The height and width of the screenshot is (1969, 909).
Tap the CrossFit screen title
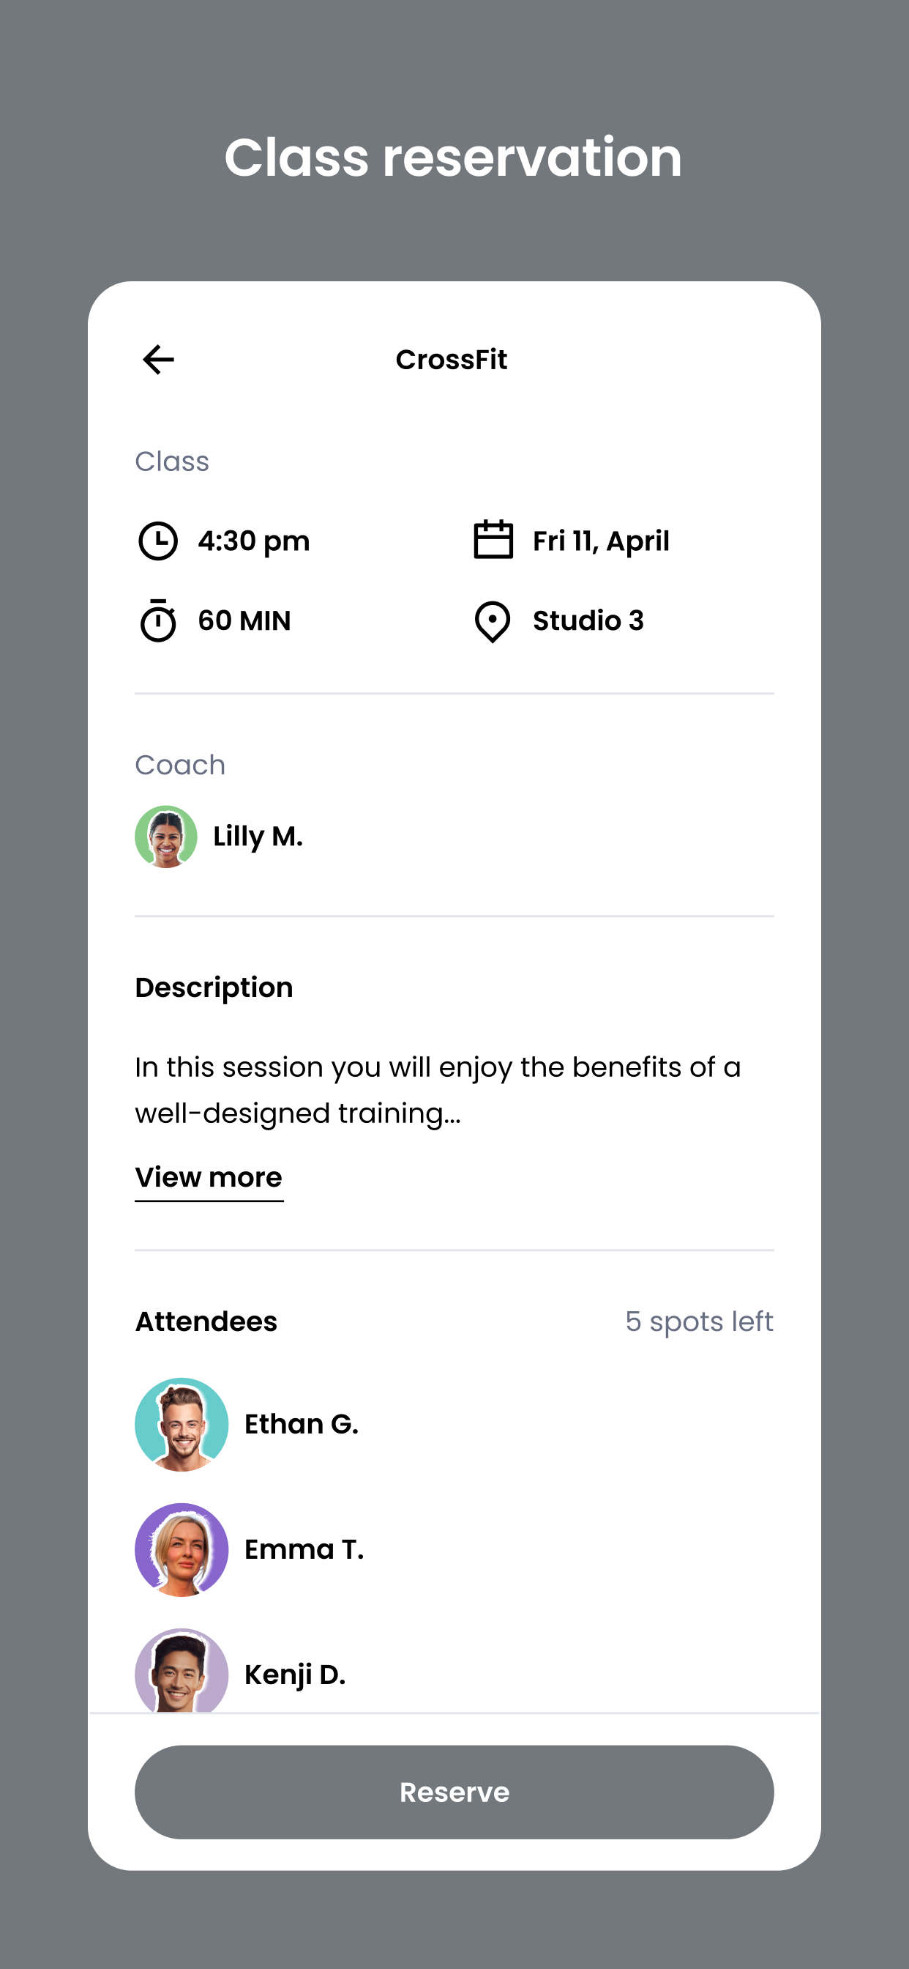click(x=452, y=359)
